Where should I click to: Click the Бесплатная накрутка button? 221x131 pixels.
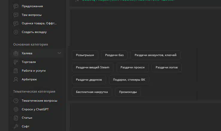point(92,92)
